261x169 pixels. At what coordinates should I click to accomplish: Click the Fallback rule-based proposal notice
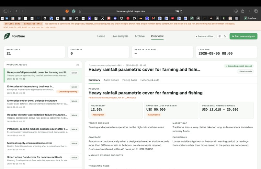[x=112, y=98]
